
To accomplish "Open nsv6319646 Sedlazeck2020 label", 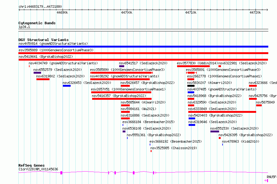I will (213, 122).
